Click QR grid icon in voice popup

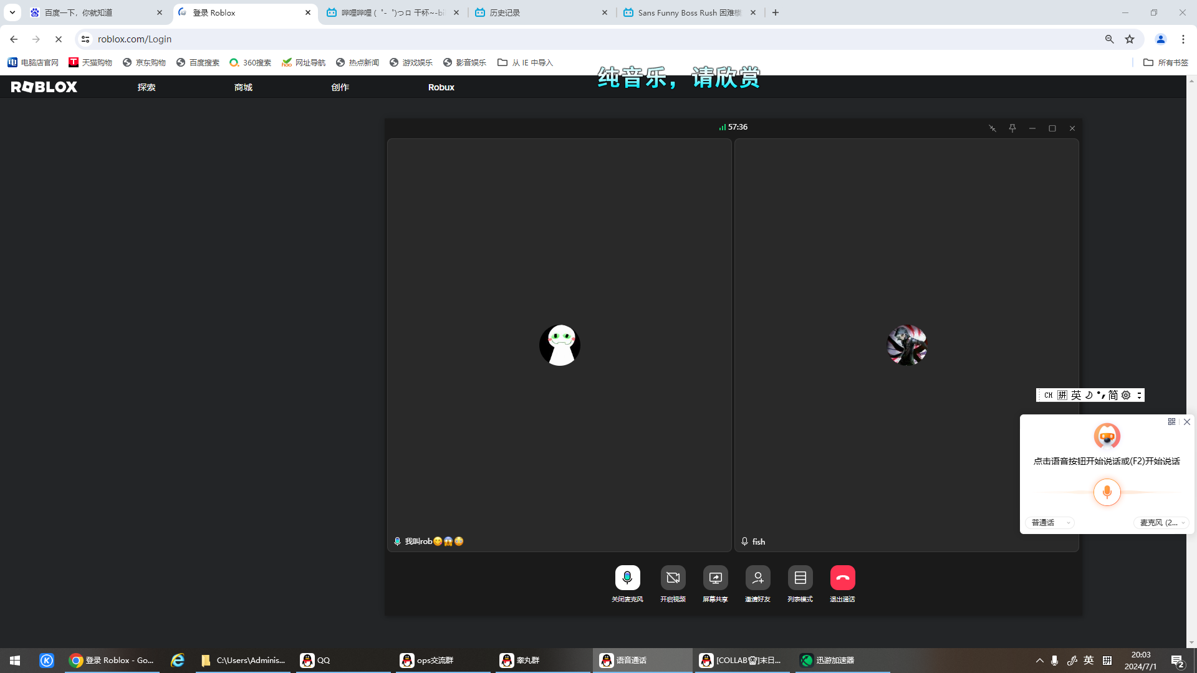[1171, 422]
